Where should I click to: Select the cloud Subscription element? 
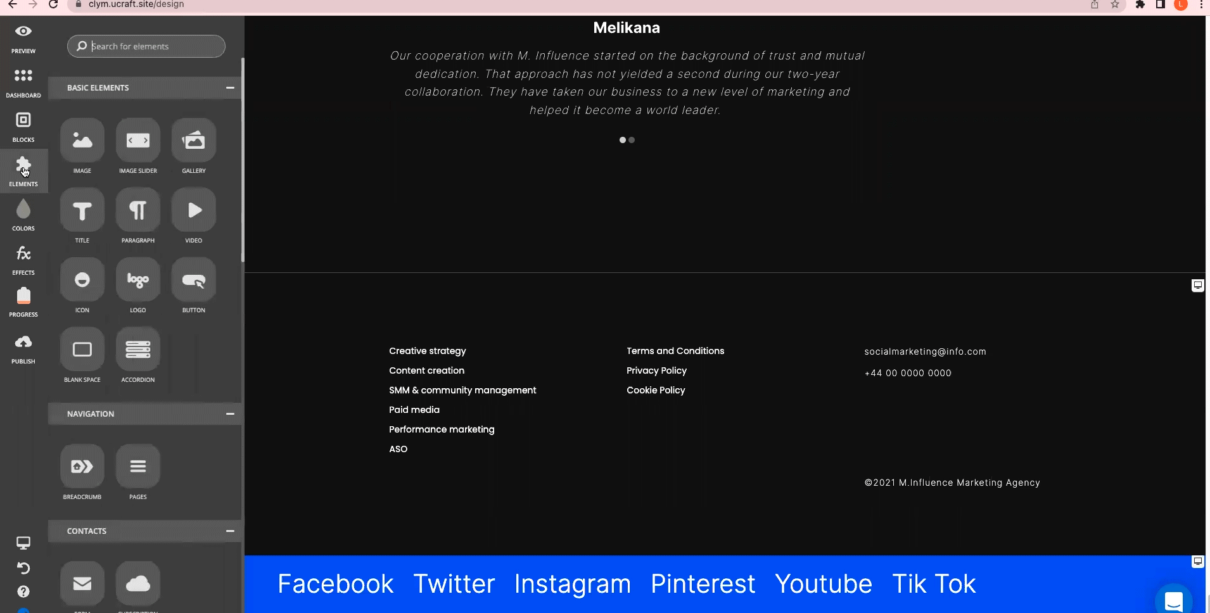pyautogui.click(x=138, y=583)
